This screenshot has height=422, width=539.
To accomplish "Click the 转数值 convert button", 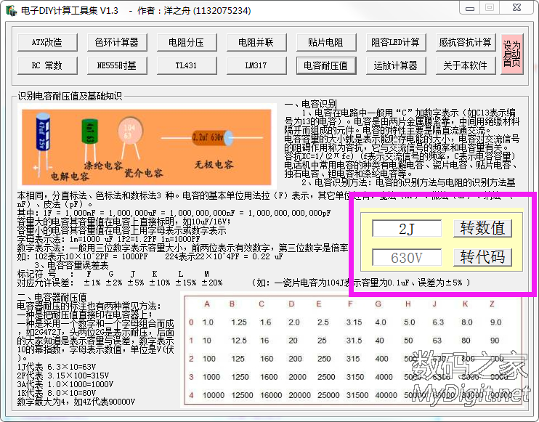I will pyautogui.click(x=482, y=228).
